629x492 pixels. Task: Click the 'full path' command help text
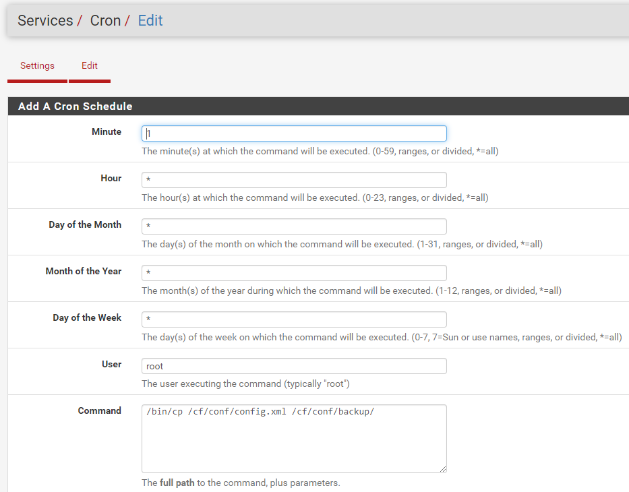(241, 483)
